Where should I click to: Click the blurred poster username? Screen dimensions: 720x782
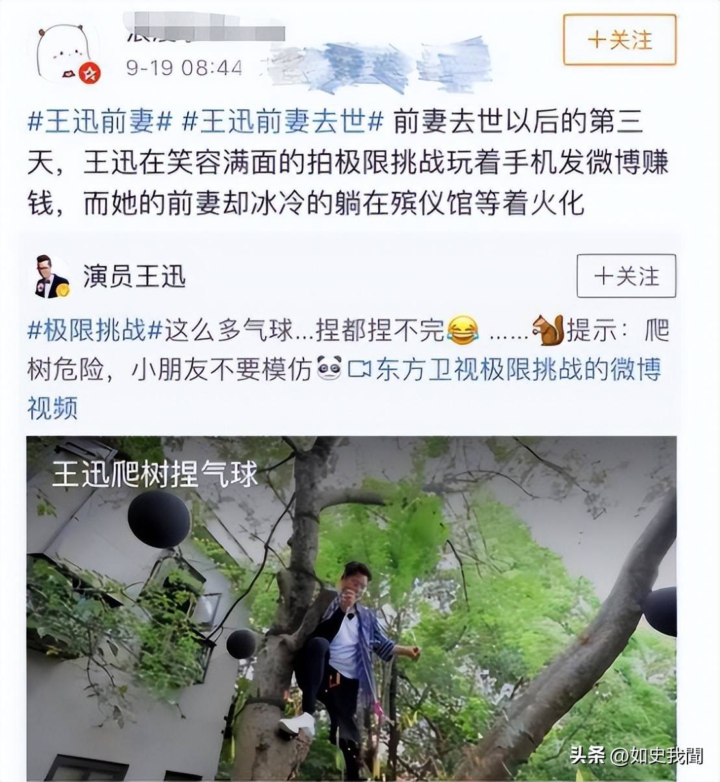(205, 32)
